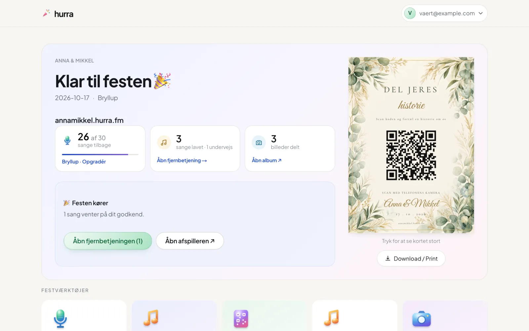Open the fourth tool card with music note

(x=355, y=315)
